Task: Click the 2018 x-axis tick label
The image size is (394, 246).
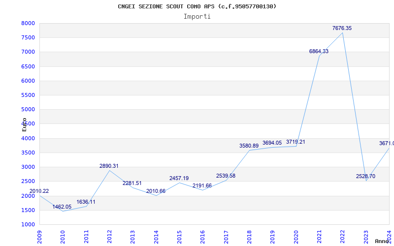Action: [249, 237]
